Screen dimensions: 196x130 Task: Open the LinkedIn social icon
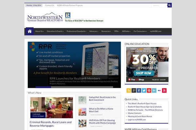click(x=154, y=90)
